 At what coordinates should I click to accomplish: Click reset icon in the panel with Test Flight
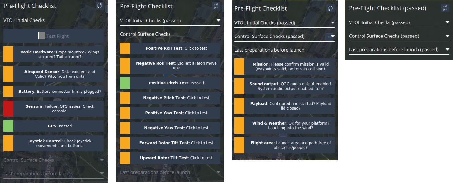pyautogui.click(x=99, y=6)
